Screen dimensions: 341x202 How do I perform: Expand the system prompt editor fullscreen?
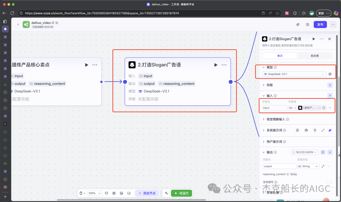tap(323, 130)
